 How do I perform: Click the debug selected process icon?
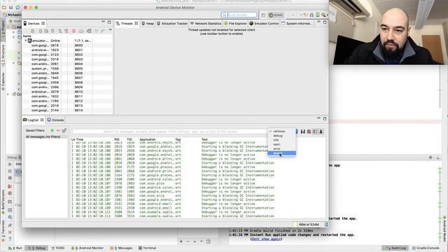click(x=33, y=31)
